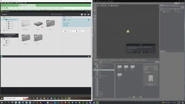Open the Windows Start button on remote taskbar

tap(2, 98)
